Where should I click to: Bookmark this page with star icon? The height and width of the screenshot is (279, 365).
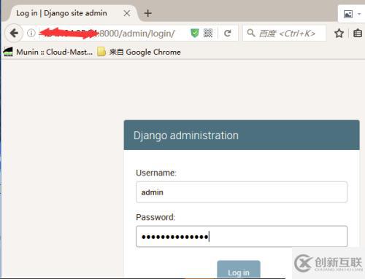tap(339, 34)
